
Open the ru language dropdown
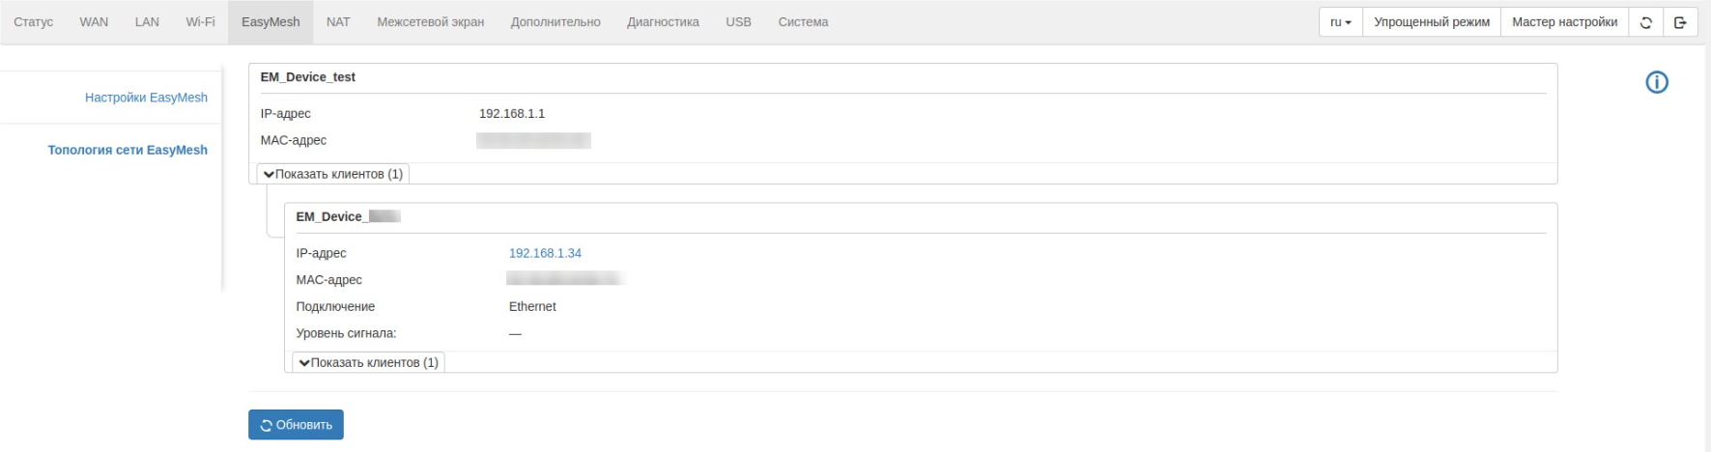(x=1340, y=22)
